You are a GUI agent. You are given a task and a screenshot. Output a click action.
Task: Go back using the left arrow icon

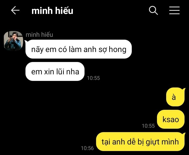[15, 10]
